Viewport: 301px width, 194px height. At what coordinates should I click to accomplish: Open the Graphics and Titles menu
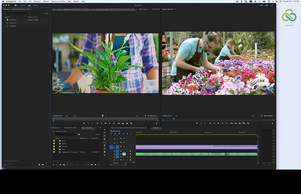(58, 2)
